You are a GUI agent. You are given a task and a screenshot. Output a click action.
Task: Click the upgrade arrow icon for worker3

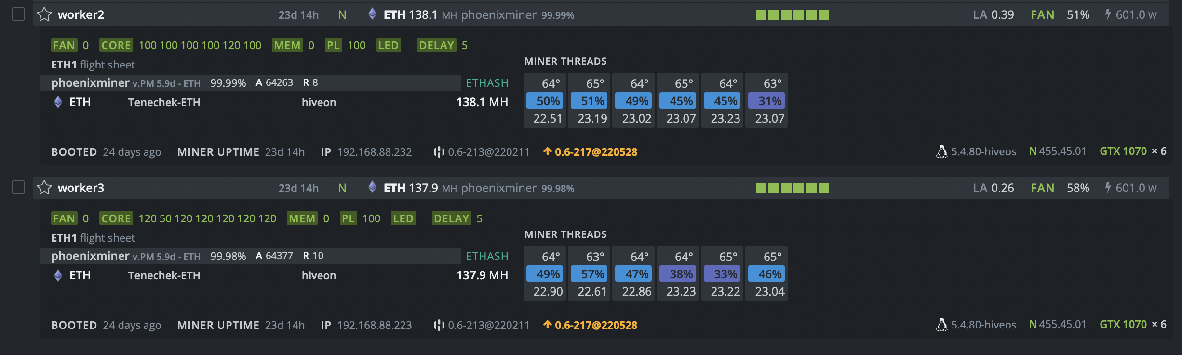(547, 325)
